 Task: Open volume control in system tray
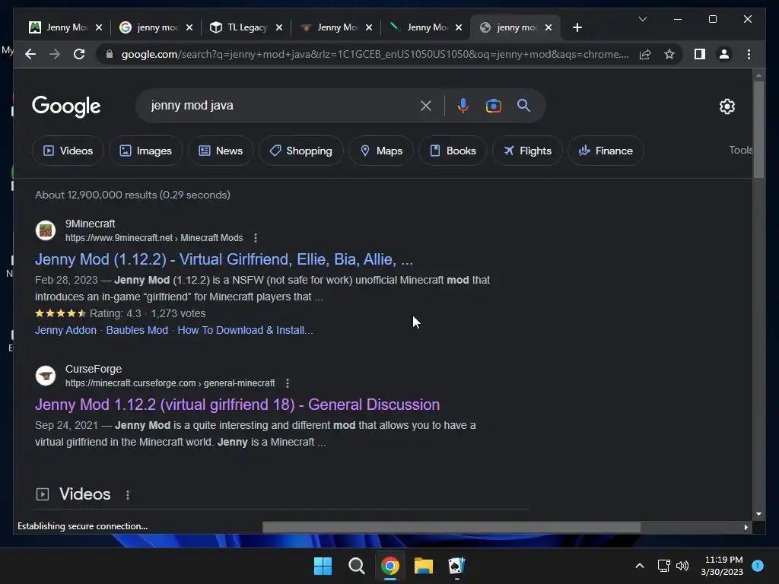(682, 566)
